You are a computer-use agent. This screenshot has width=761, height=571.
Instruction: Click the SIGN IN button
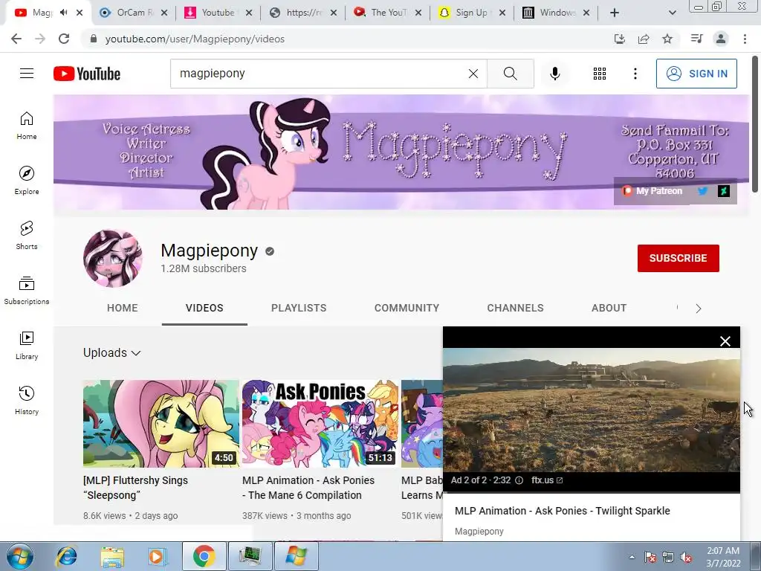click(696, 74)
